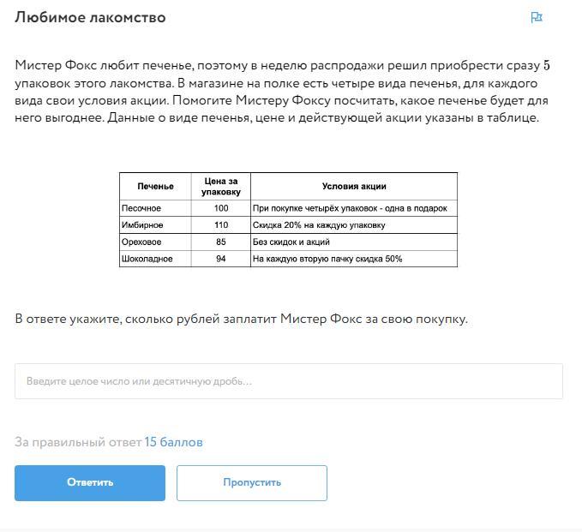Image resolution: width=582 pixels, height=532 pixels.
Task: Select the Ореховое row name cell
Action: click(155, 242)
